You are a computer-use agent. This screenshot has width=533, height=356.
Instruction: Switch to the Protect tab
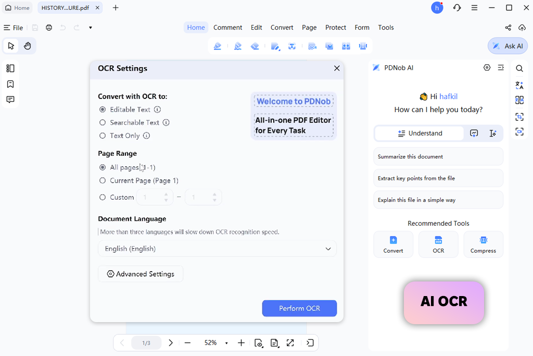[336, 27]
